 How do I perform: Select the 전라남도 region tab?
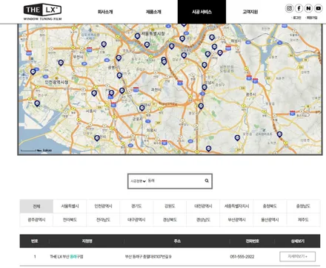click(x=103, y=219)
